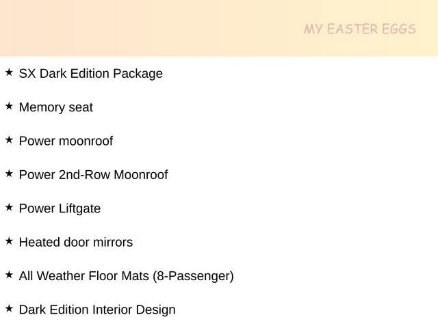This screenshot has width=438, height=328.
Task: Select the SX Dark Edition Package text
Action: (90, 73)
